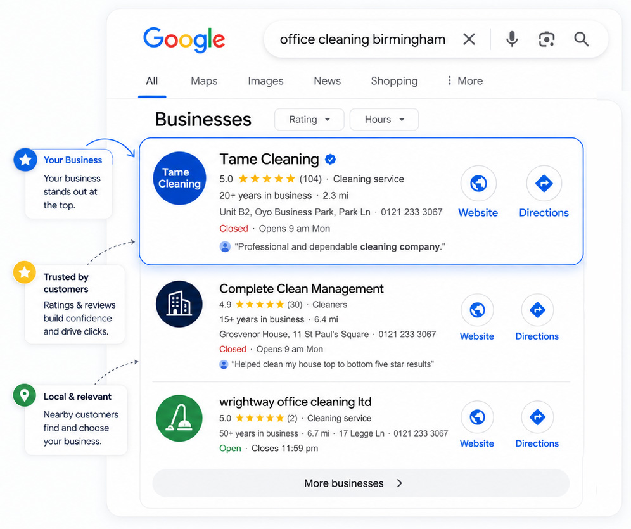Click the Grosvenor House, 11 St Paul's Square address

tap(294, 335)
